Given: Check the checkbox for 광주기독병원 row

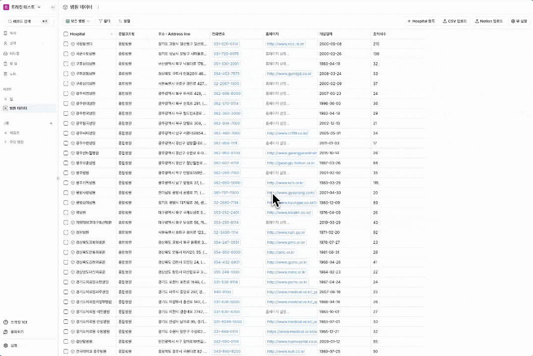Looking at the screenshot, I should [66, 183].
